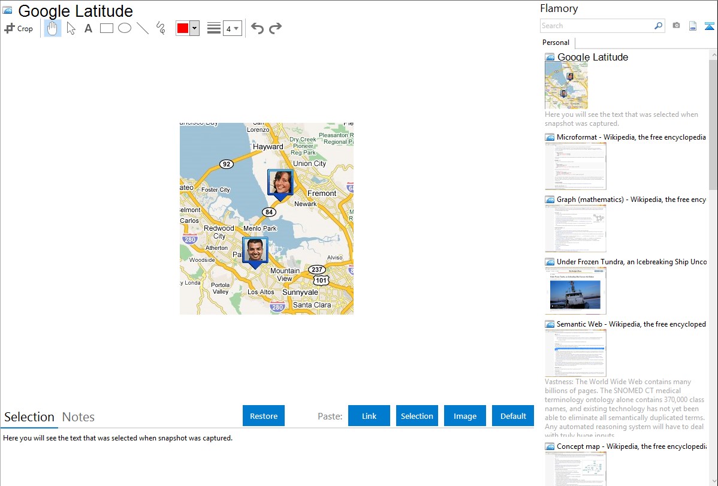Open the Personal tab in Flamory

coord(556,43)
